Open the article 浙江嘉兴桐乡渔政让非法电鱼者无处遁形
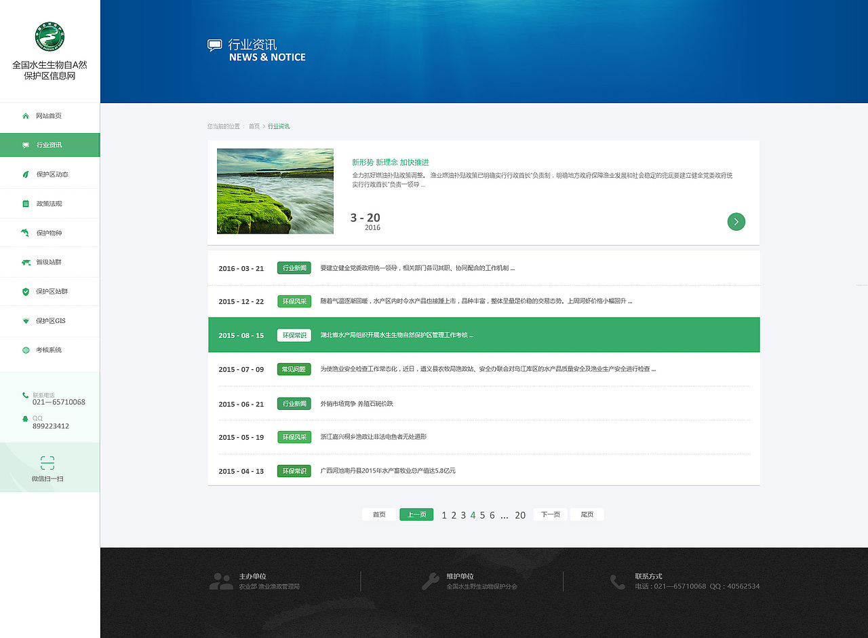The image size is (868, 638). [374, 437]
